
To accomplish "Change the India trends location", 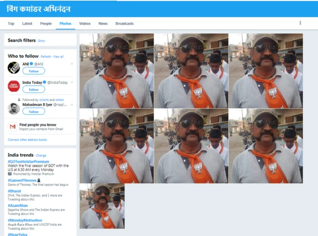I will 41,156.
